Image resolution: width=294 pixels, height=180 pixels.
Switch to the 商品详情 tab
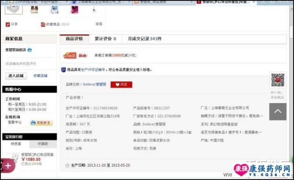pyautogui.click(x=74, y=39)
